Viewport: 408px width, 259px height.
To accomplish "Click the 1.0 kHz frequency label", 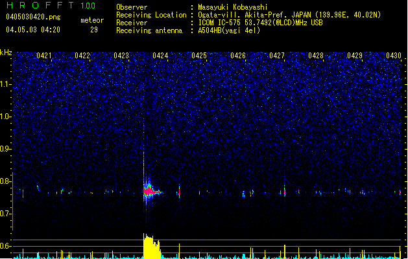I will [x=6, y=117].
